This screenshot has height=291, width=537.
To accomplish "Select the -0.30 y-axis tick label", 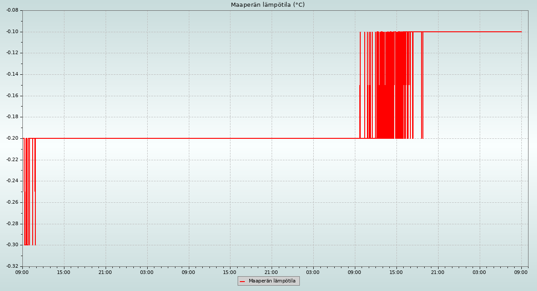I will [12, 245].
